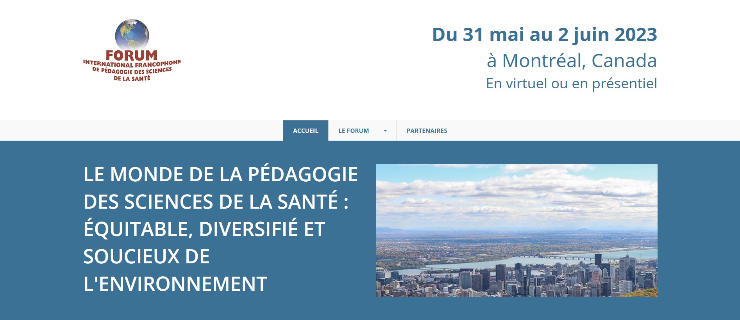This screenshot has height=320, width=740.
Task: Click the cloudy sky in the Montréal photo
Action: pyautogui.click(x=516, y=191)
